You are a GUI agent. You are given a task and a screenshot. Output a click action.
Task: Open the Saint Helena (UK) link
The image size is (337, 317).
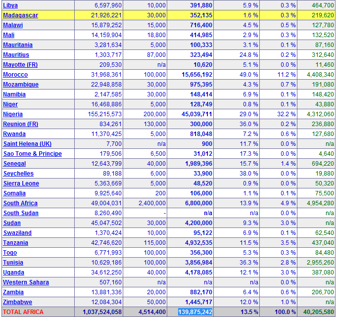[28, 144]
